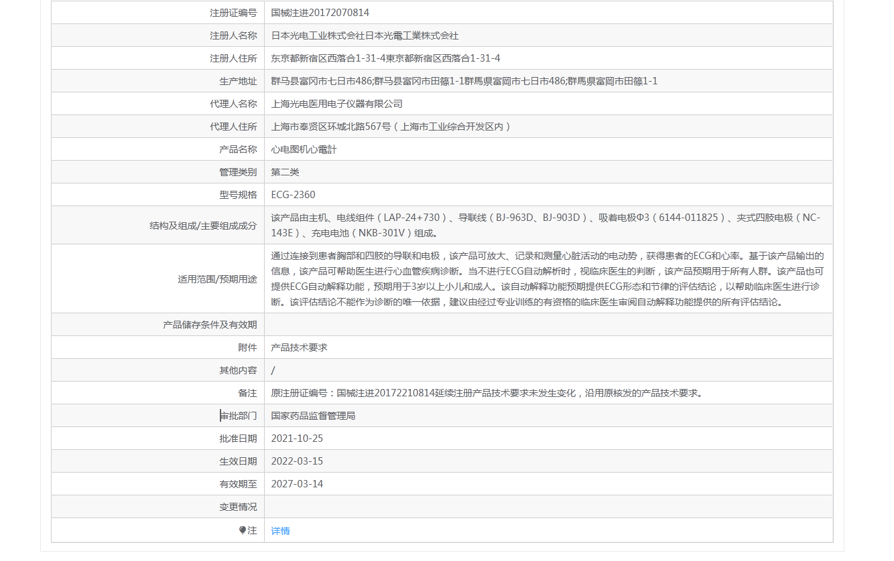This screenshot has height=561, width=894.
Task: Click the 生产地址 label
Action: click(238, 81)
